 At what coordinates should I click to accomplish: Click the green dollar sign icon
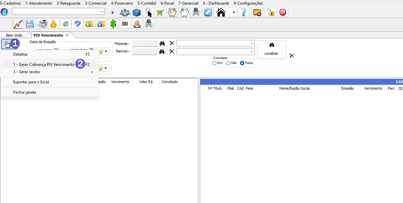[x=113, y=24]
